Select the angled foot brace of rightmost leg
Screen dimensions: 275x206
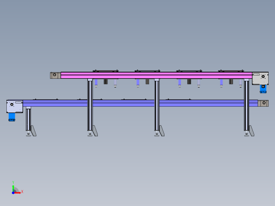(x=252, y=131)
